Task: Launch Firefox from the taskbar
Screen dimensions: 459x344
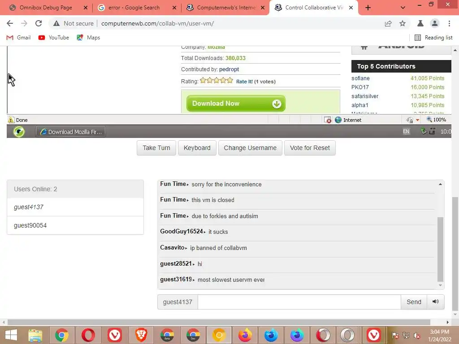Action: point(245,335)
